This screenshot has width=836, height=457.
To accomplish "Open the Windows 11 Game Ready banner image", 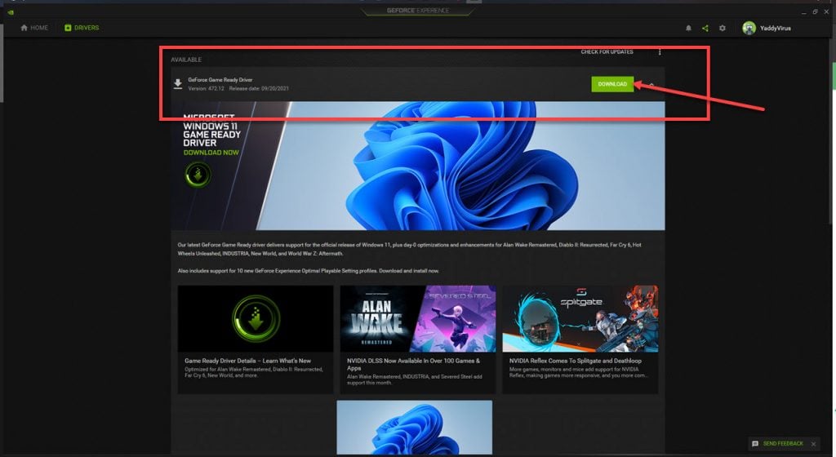I will pyautogui.click(x=418, y=166).
